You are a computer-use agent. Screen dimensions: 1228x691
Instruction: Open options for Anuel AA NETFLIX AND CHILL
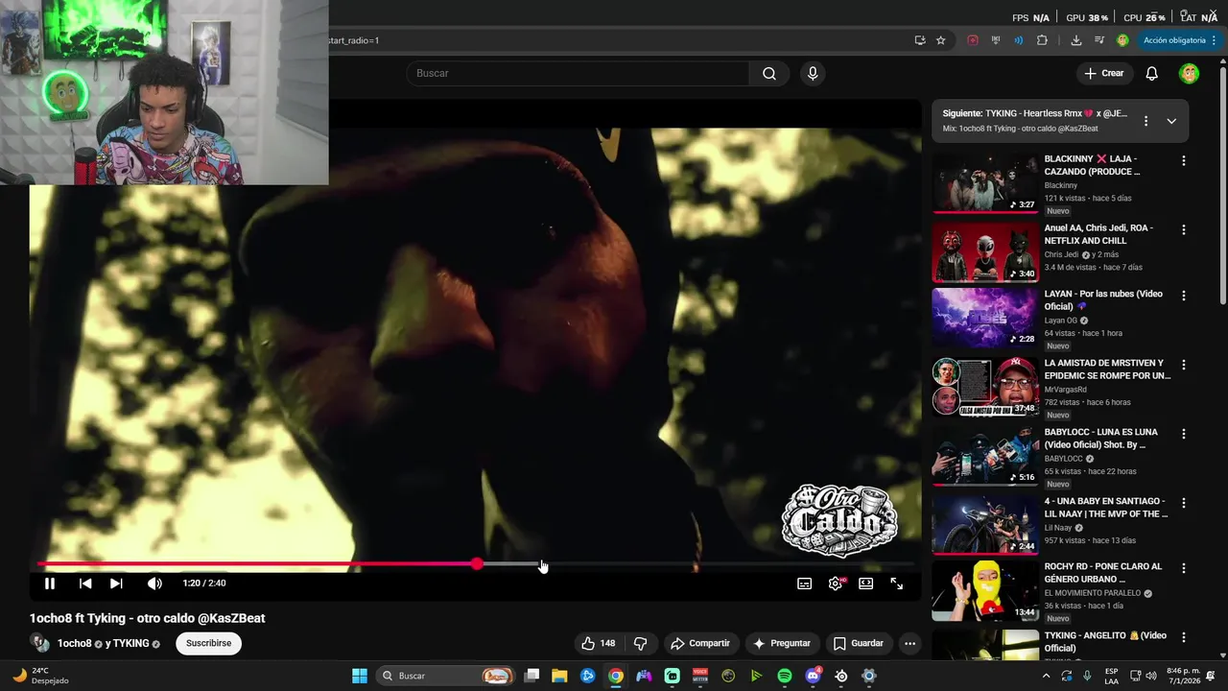(1184, 230)
